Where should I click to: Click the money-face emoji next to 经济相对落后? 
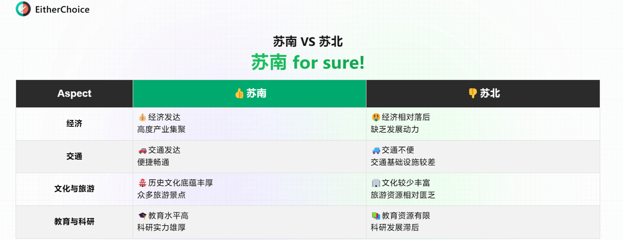click(x=376, y=117)
